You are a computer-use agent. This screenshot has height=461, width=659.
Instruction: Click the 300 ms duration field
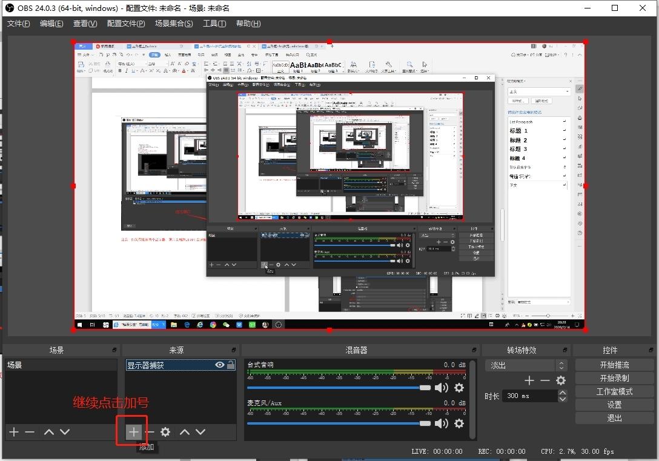[x=530, y=396]
